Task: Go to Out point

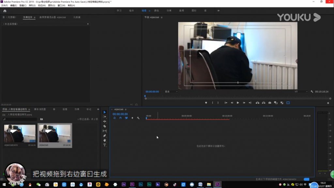Action: point(250,103)
